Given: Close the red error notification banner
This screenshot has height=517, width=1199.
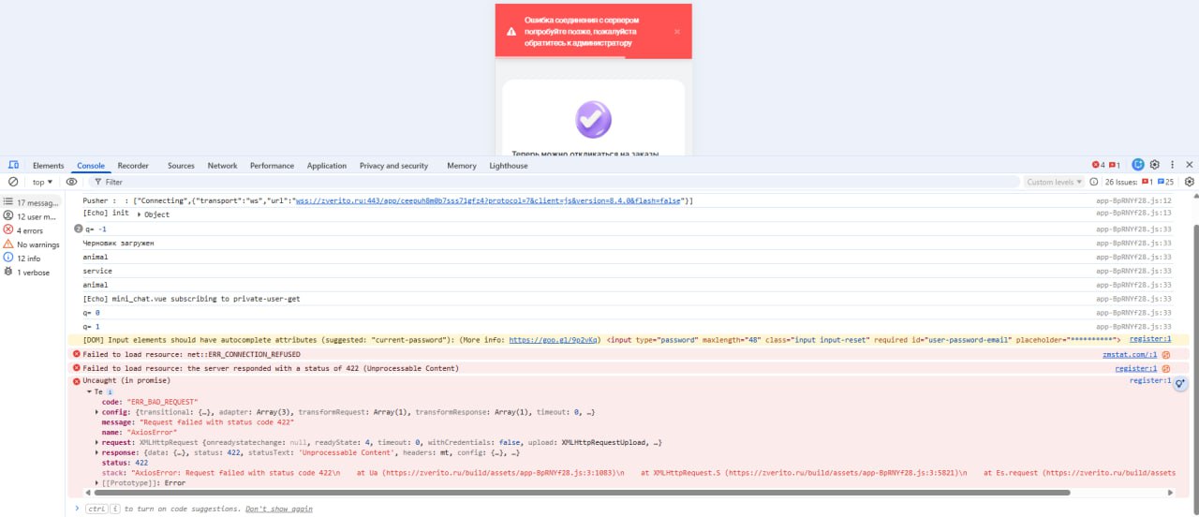Looking at the screenshot, I should pyautogui.click(x=677, y=31).
